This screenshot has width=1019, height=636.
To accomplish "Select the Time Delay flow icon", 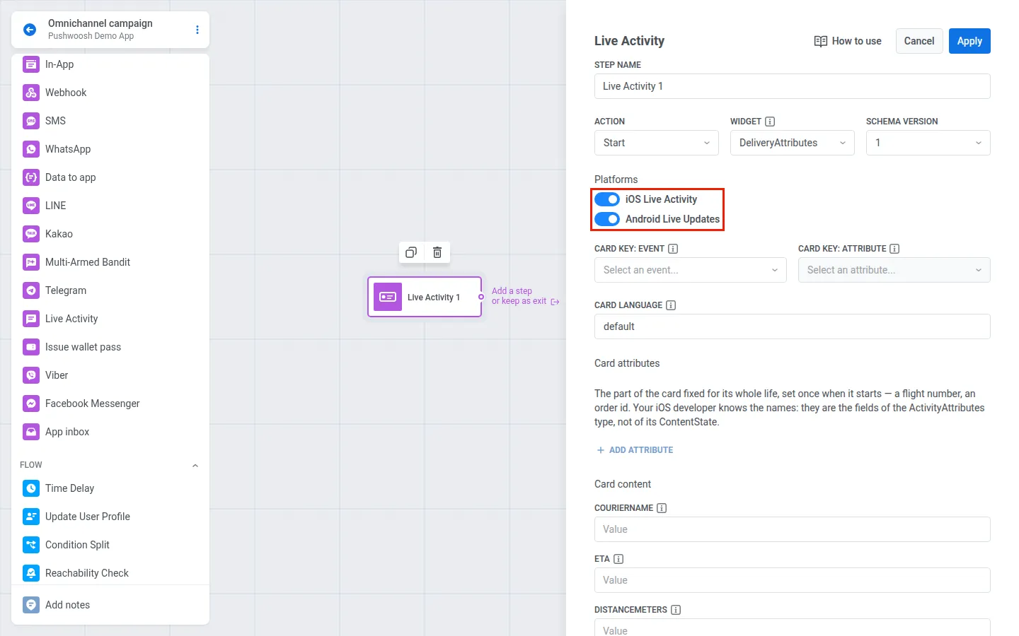I will [31, 488].
